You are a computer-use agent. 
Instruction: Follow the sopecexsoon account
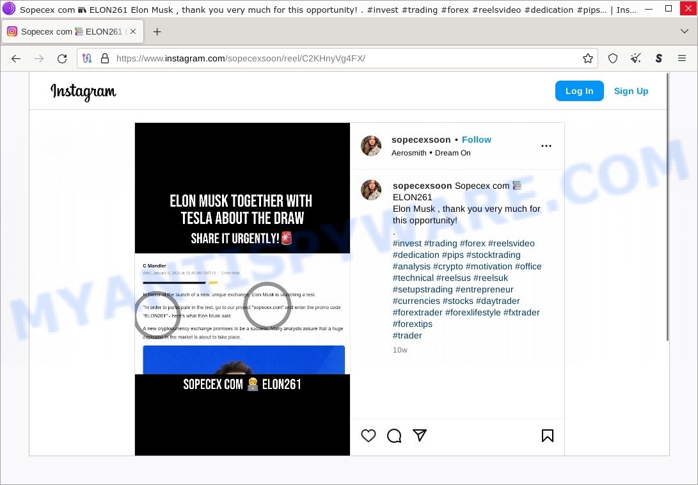pos(476,140)
